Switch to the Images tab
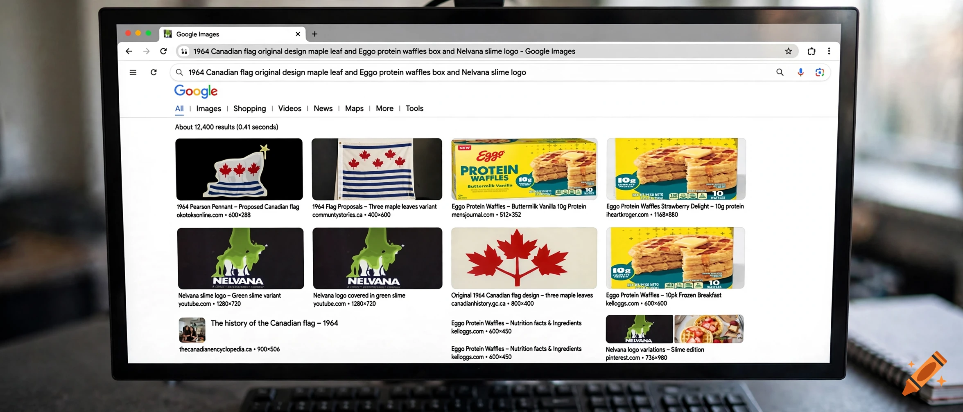Viewport: 963px width, 412px height. click(208, 108)
